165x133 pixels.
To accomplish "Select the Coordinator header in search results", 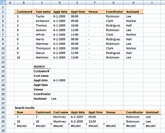I will (x=134, y=112).
